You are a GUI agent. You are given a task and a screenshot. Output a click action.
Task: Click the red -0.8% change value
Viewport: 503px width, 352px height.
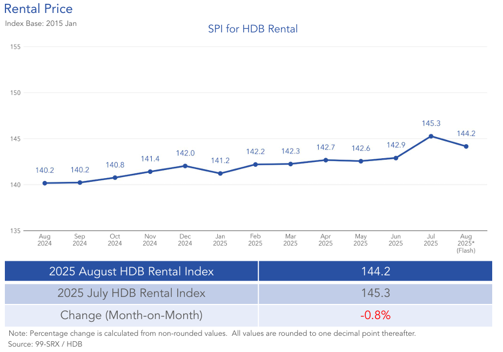(x=375, y=315)
